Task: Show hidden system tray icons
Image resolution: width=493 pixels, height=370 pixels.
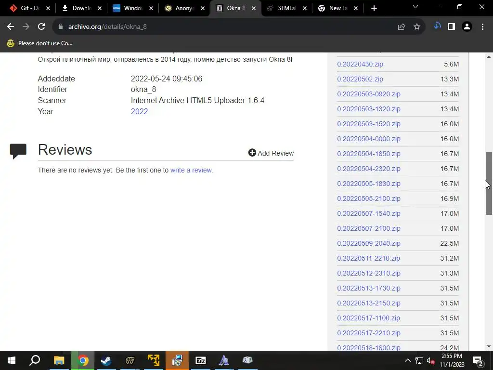Action: 407,360
